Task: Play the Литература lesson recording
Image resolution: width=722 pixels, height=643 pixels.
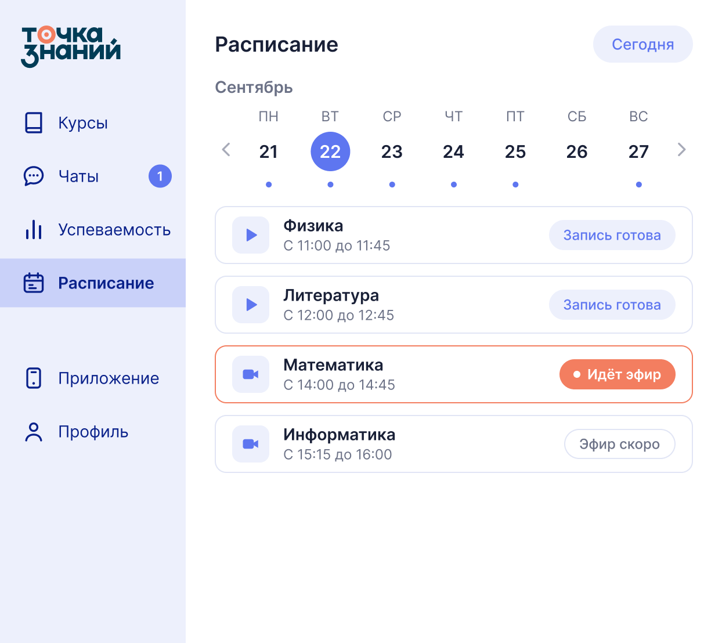Action: point(251,305)
